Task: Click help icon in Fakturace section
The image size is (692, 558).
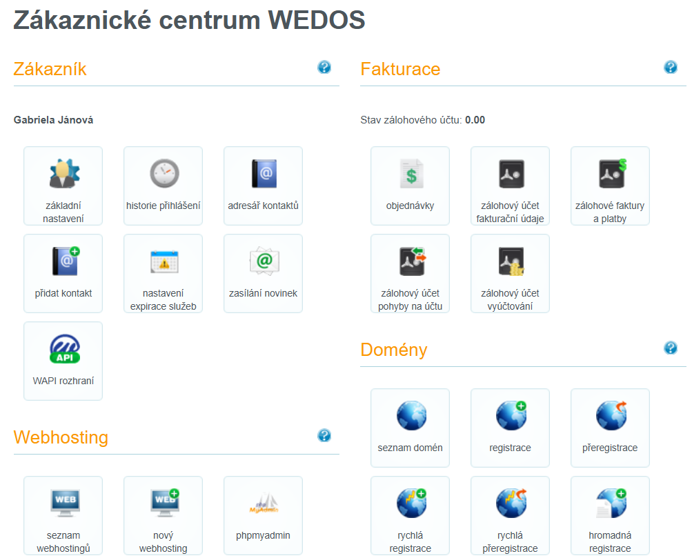Action: (x=671, y=67)
